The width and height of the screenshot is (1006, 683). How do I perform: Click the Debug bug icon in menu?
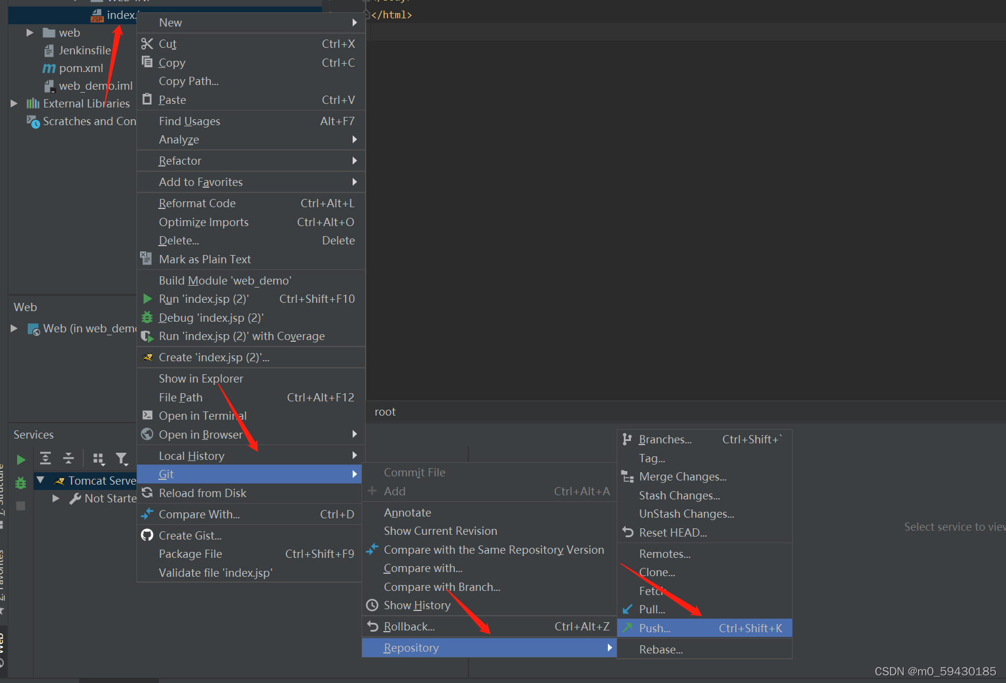coord(147,318)
